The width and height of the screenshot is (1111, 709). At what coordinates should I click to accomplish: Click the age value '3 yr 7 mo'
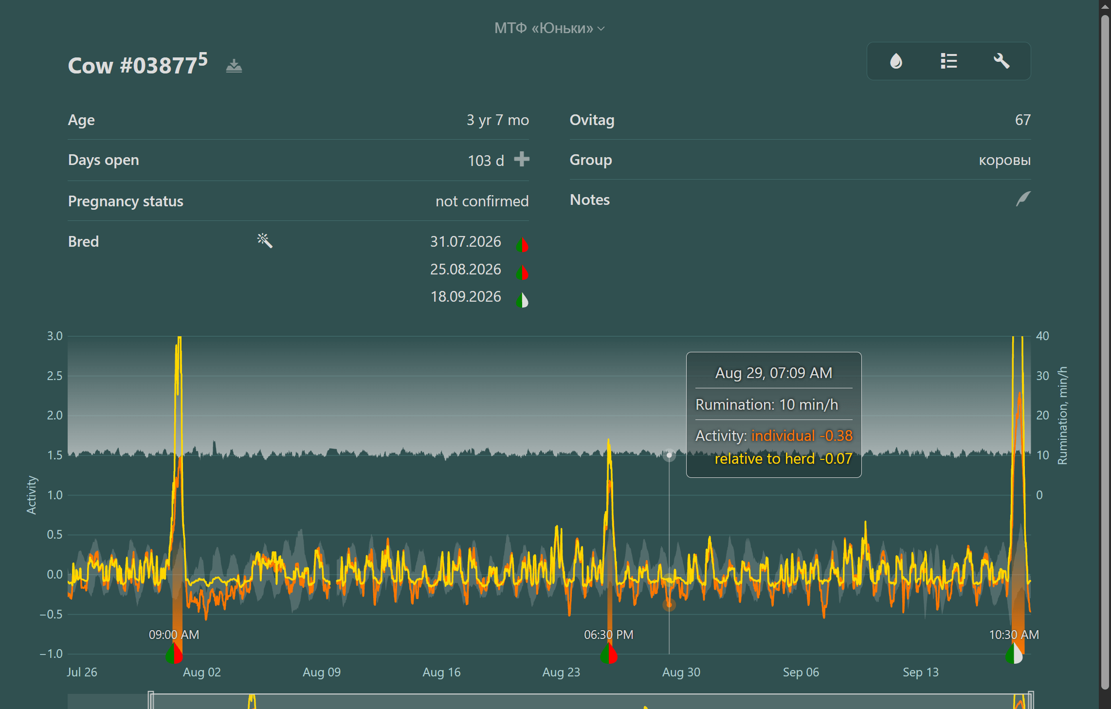[x=497, y=120]
